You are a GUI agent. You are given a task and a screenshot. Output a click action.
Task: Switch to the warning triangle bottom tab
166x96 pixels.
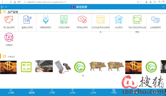coord(52,91)
